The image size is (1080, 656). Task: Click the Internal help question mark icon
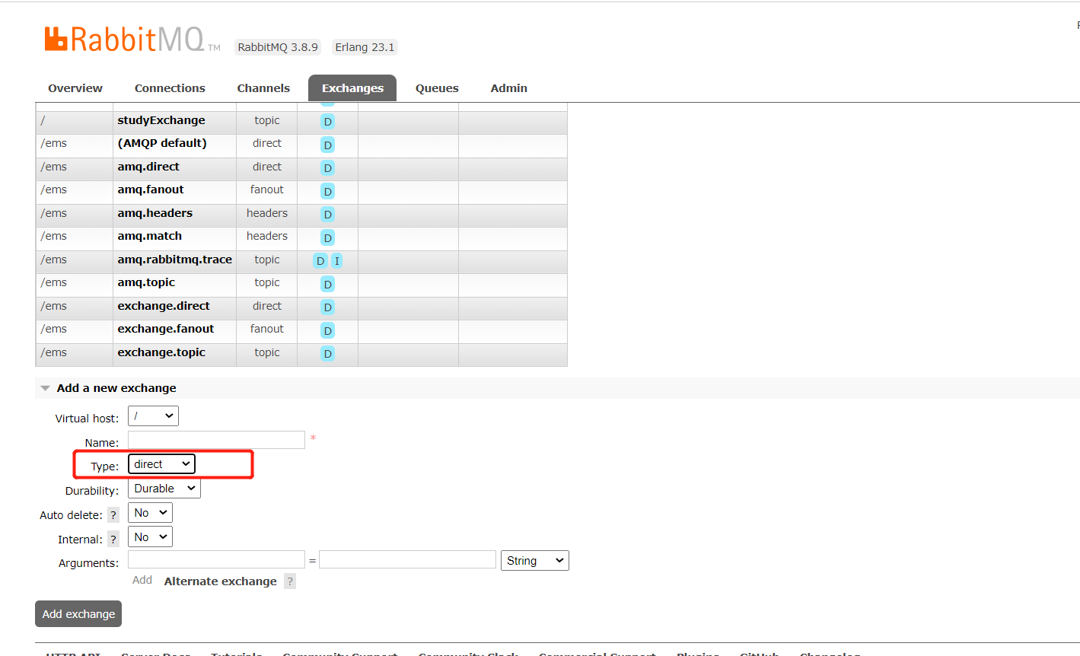pyautogui.click(x=113, y=540)
